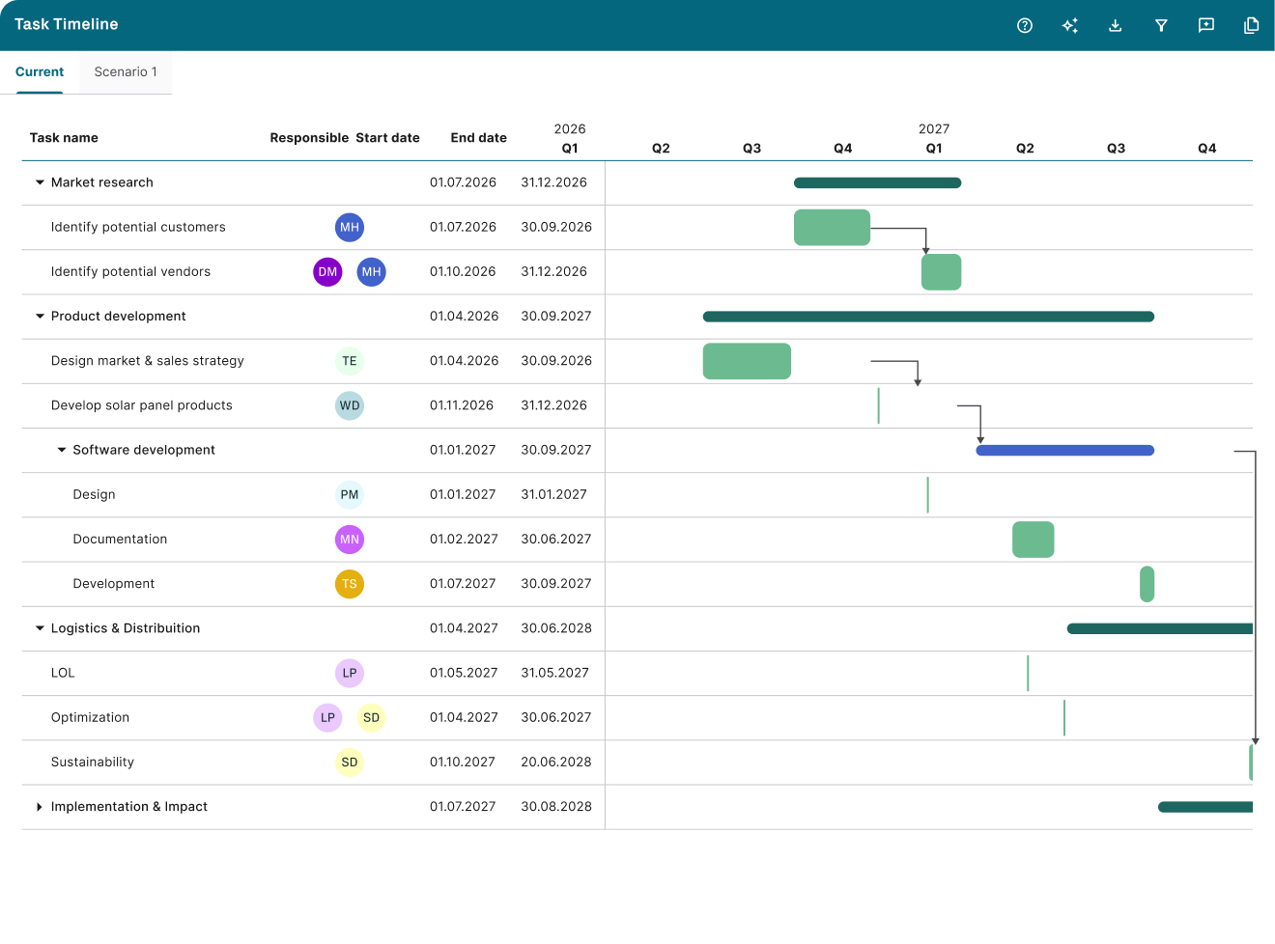Click the Task name column header
The height and width of the screenshot is (944, 1275).
click(64, 138)
